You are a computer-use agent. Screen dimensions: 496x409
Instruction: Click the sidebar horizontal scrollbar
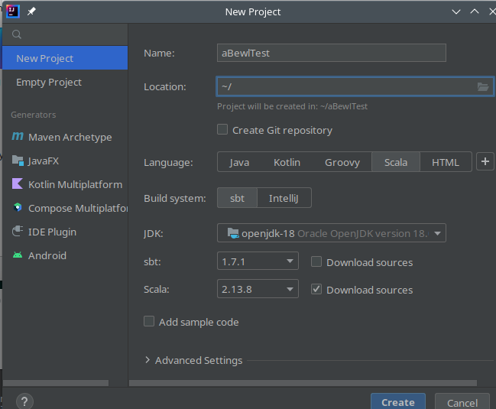(55, 383)
